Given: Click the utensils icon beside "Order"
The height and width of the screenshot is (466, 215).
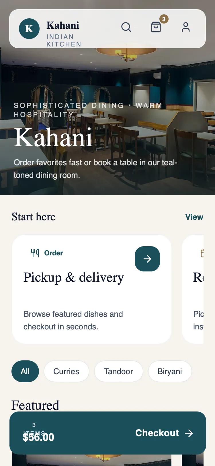Looking at the screenshot, I should (34, 253).
